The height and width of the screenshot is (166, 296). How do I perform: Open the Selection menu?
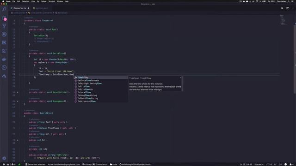(26, 1)
